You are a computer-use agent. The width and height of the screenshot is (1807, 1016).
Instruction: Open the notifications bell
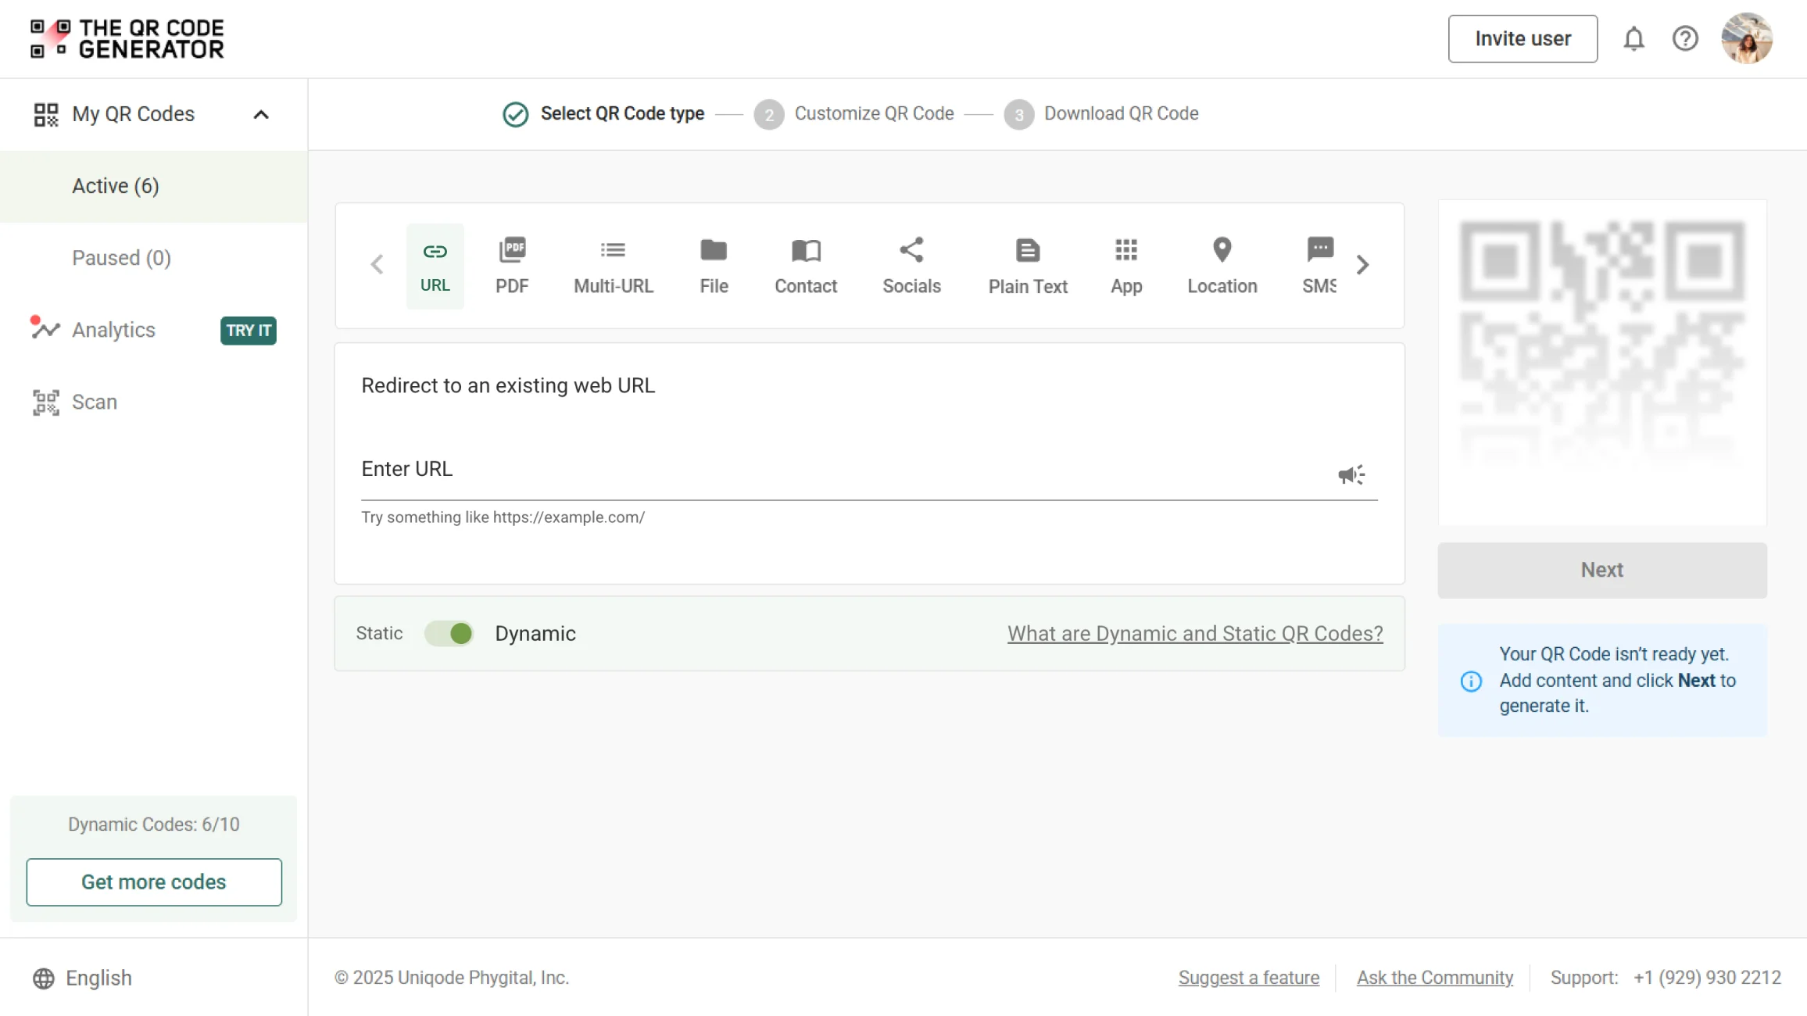coord(1633,38)
